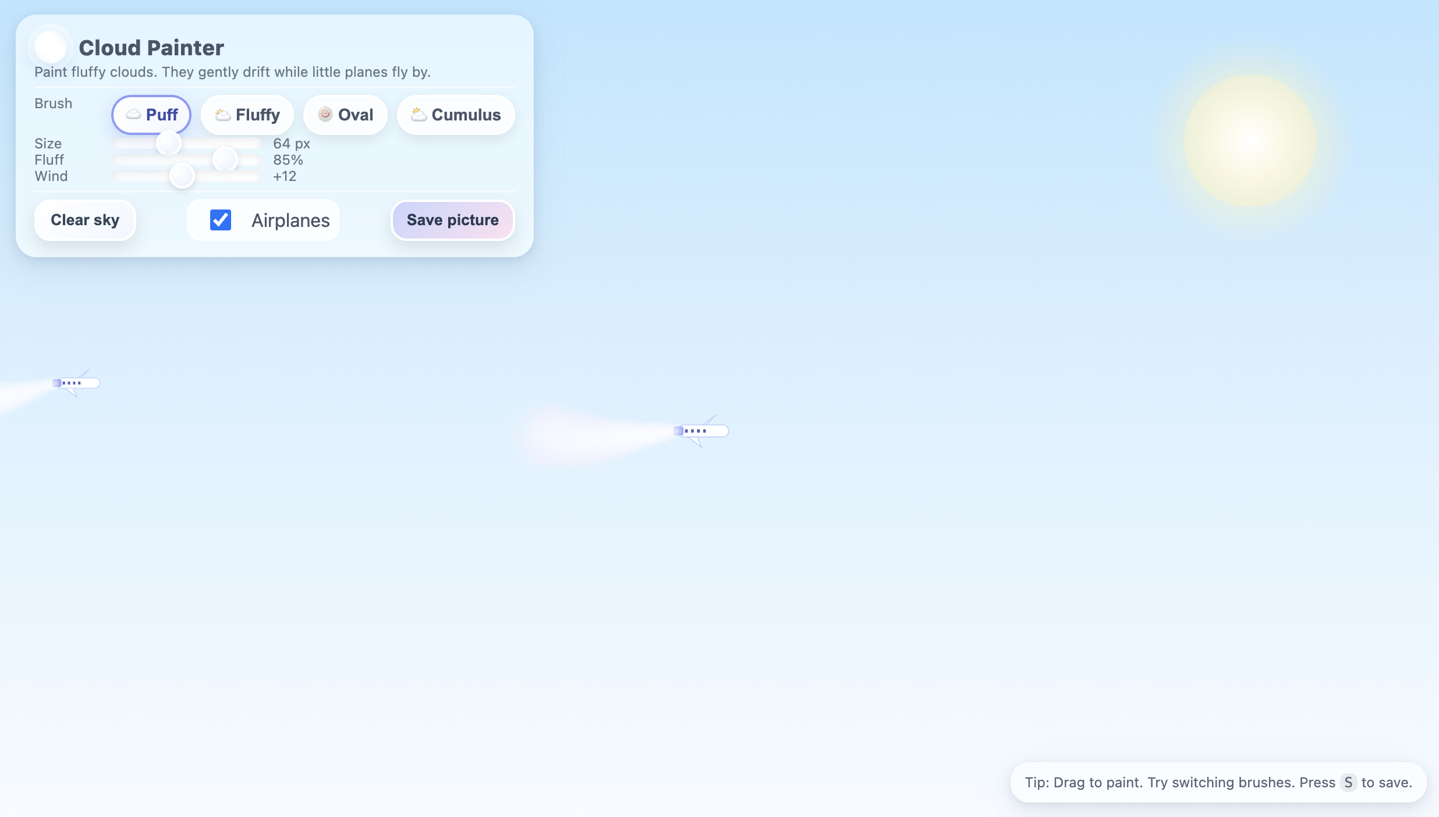The height and width of the screenshot is (817, 1439).
Task: Click the Save picture button
Action: (453, 220)
